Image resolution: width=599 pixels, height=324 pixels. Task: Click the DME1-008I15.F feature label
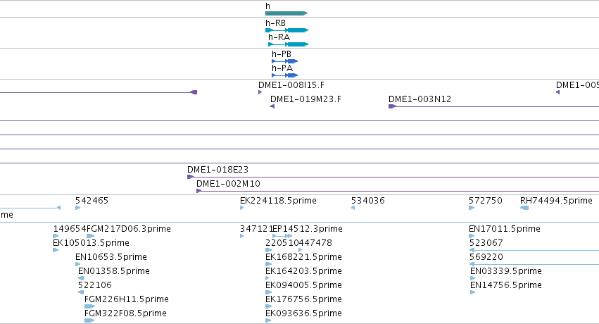pos(291,85)
